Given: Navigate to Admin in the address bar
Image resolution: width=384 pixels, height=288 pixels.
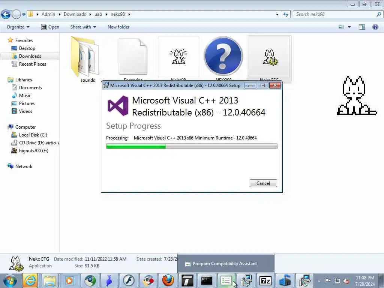Looking at the screenshot, I should [x=48, y=14].
